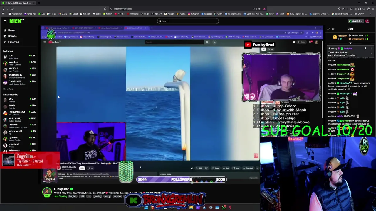Open the pinned kick.com/Trener99 link
Screen dimensions: 376x211
coord(342,55)
